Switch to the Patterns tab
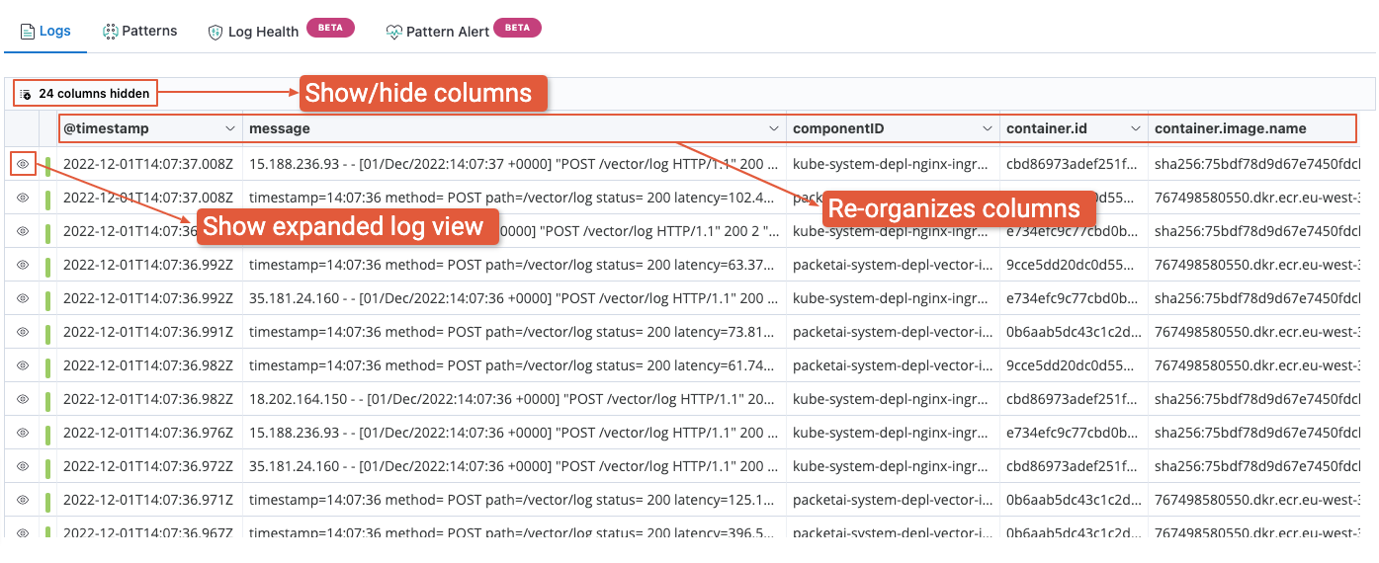Screen dimensions: 1379x563 tap(140, 31)
